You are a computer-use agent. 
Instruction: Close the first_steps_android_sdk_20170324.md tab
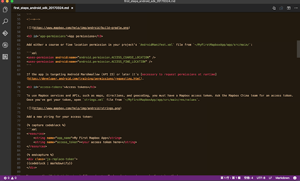point(72,8)
